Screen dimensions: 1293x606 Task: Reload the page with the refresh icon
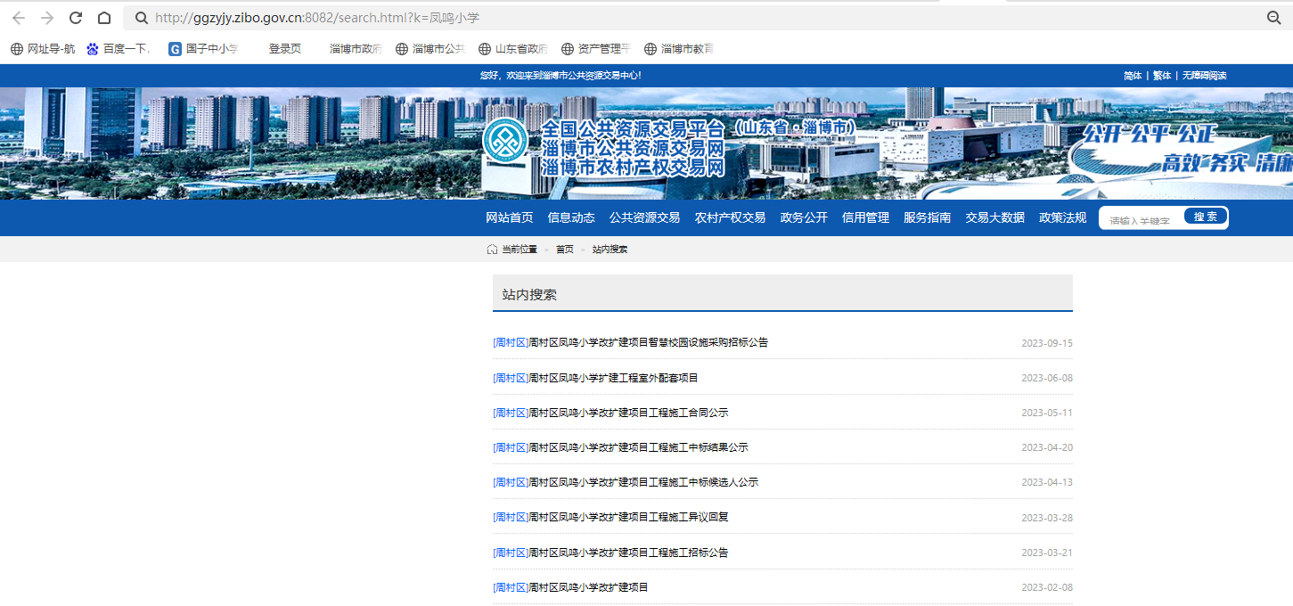(76, 18)
